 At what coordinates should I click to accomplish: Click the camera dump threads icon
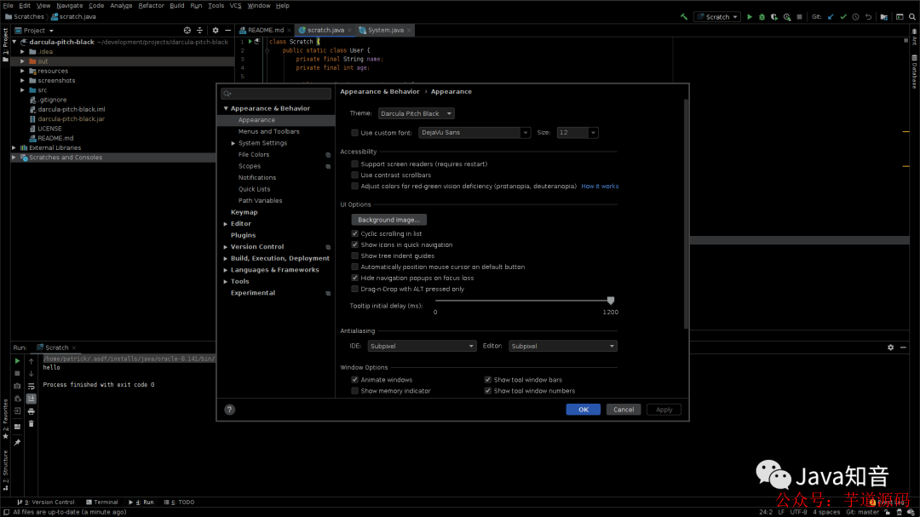[x=17, y=386]
